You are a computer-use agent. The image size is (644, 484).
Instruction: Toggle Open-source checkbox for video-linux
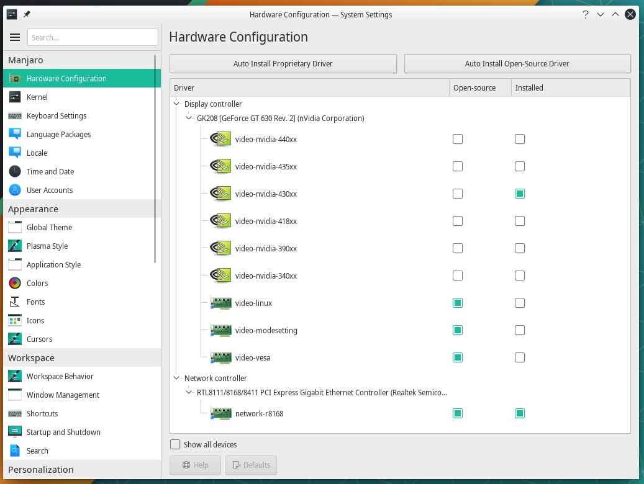458,303
